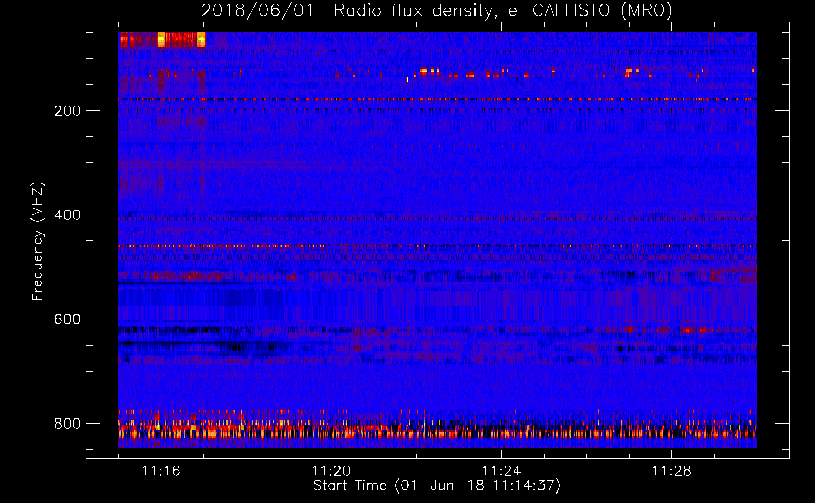This screenshot has width=815, height=503.
Task: Click the '11:20' time tick label
Action: pos(331,471)
